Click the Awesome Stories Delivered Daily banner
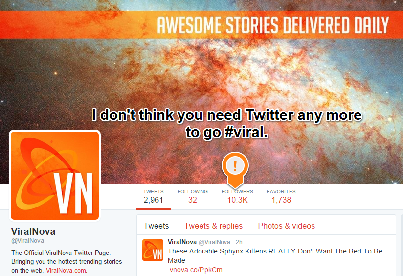Screen dimensions: 403x276 point(201,24)
